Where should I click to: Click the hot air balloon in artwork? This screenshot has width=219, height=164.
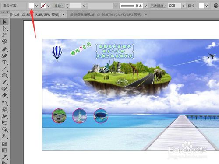tap(57, 53)
